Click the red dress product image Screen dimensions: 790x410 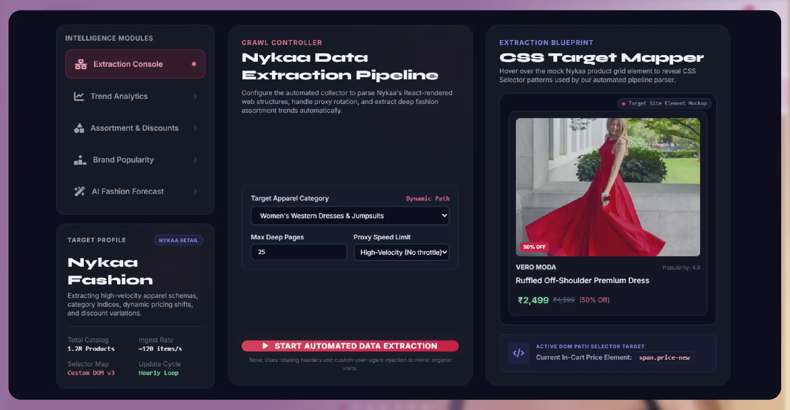click(608, 187)
